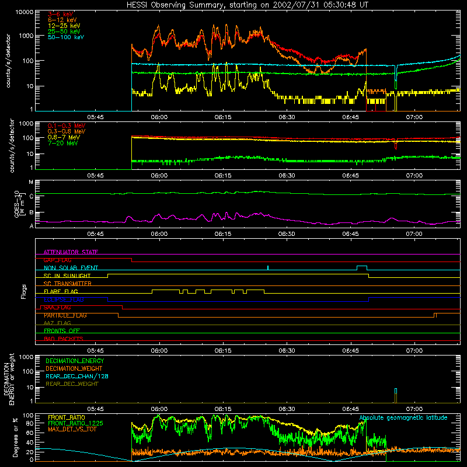Click the ECLIPSE_FLAG label

pos(64,299)
